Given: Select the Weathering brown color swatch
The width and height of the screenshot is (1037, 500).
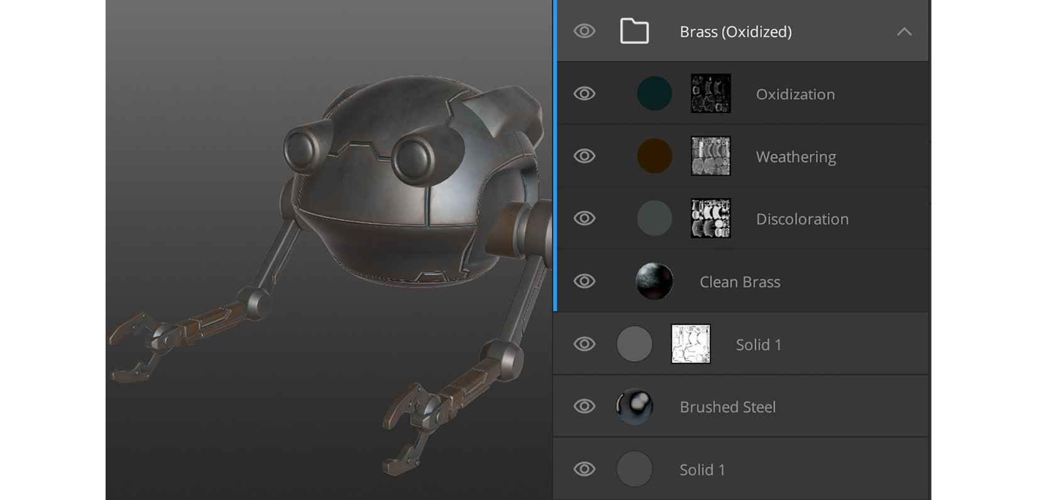Looking at the screenshot, I should click(654, 156).
